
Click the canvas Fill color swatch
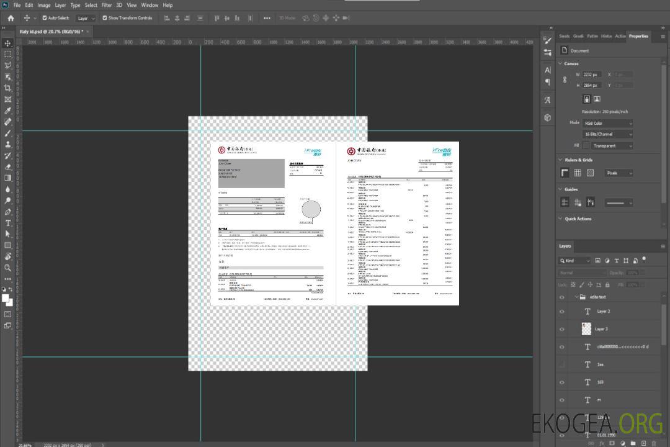point(586,146)
